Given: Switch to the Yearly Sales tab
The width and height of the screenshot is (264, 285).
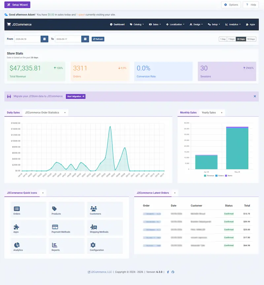Looking at the screenshot, I should point(209,113).
